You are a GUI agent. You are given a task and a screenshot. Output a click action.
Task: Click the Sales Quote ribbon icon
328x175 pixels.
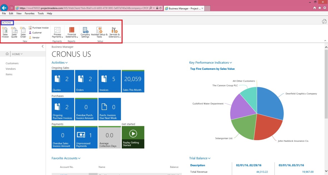[x=14, y=32]
